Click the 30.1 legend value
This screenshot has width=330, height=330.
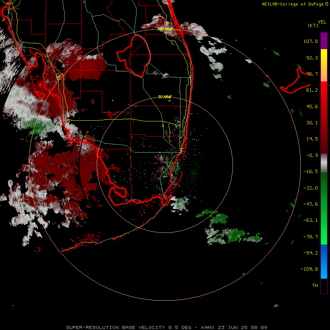[x=312, y=123]
